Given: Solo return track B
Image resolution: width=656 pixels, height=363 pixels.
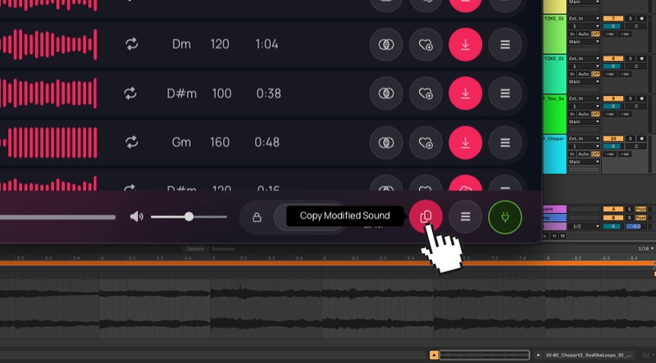Looking at the screenshot, I should [x=629, y=218].
